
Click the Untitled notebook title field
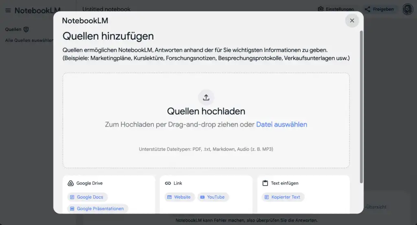[x=106, y=9]
